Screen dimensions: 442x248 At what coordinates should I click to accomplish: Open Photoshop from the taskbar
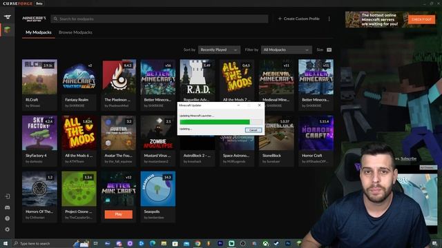[x=288, y=243]
